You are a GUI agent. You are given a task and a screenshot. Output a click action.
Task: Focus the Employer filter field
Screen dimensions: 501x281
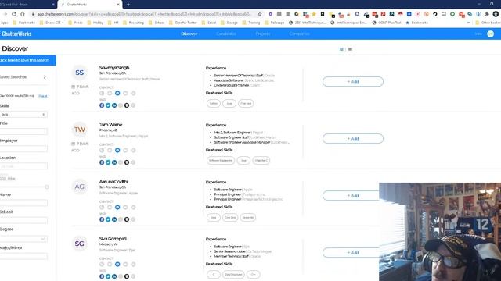pos(23,149)
